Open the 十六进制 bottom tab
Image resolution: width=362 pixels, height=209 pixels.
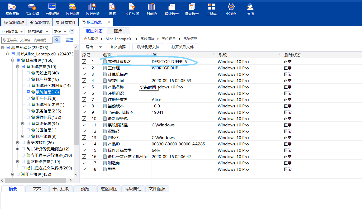tap(61, 189)
